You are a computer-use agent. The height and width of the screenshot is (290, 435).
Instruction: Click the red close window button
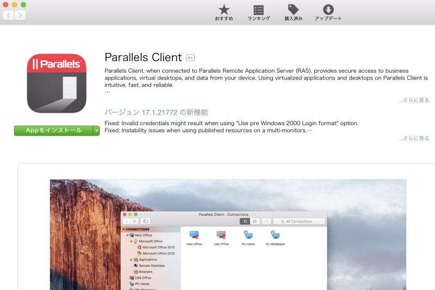[5, 4]
